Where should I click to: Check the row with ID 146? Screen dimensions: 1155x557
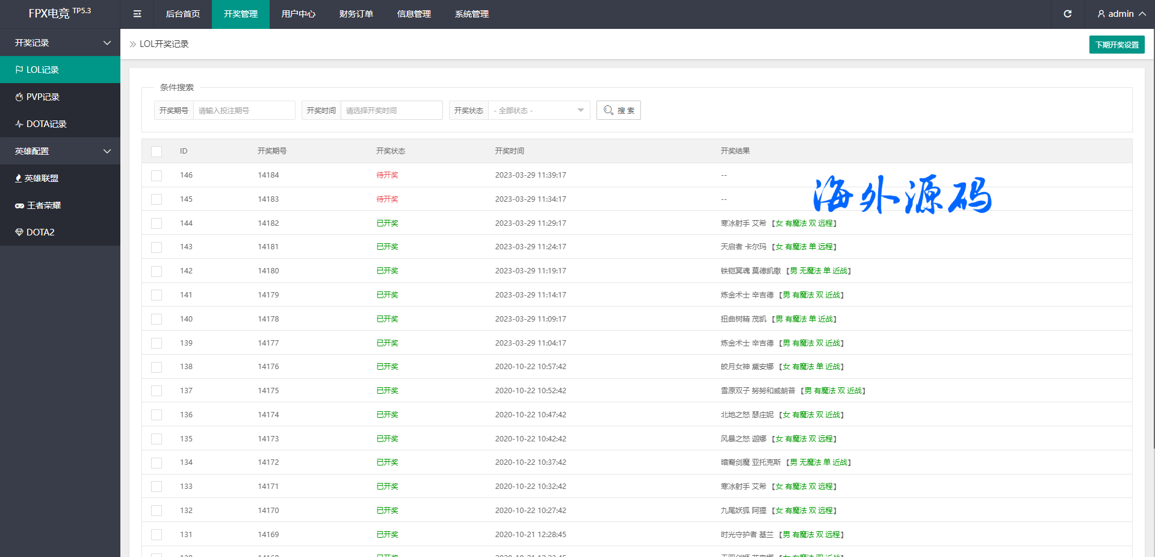pyautogui.click(x=156, y=175)
